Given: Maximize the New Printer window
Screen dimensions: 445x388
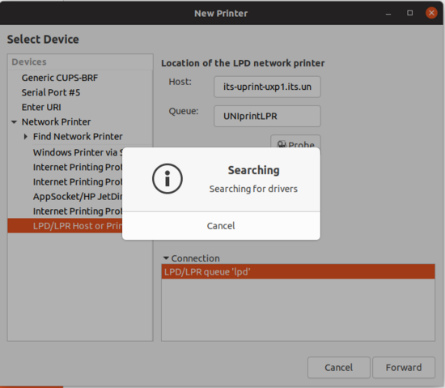Looking at the screenshot, I should [x=410, y=13].
